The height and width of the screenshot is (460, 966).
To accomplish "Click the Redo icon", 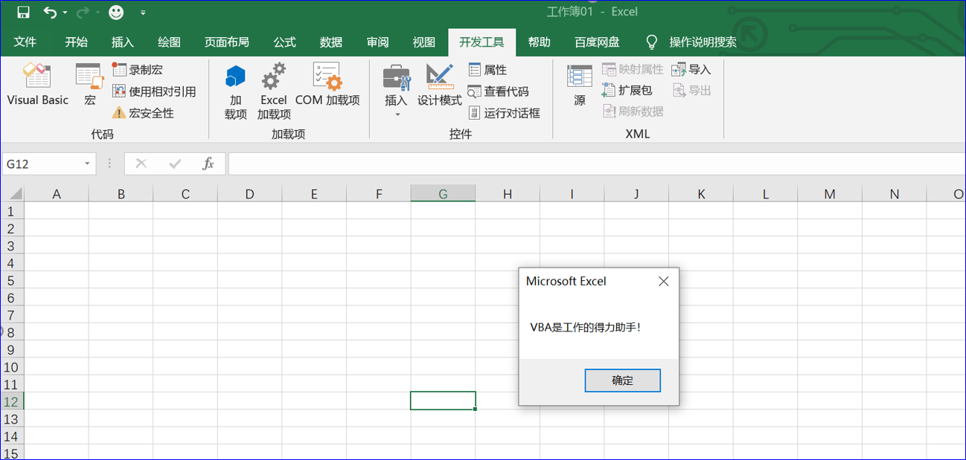I will pyautogui.click(x=83, y=12).
